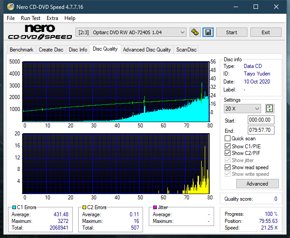
Task: Click the drive options tool icon
Action: (x=195, y=32)
